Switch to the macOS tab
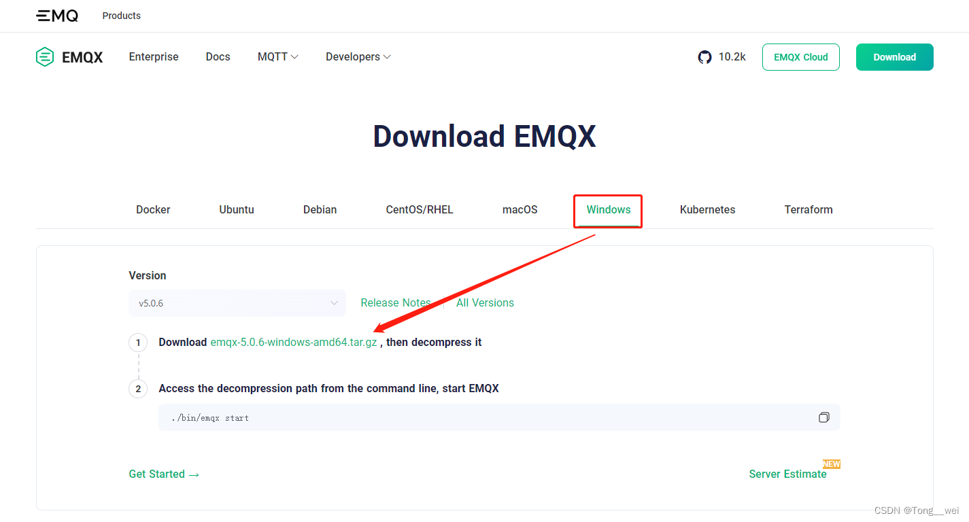The image size is (969, 522). coord(520,209)
